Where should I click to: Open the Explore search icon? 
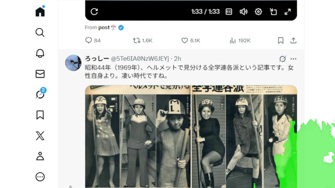point(40,33)
